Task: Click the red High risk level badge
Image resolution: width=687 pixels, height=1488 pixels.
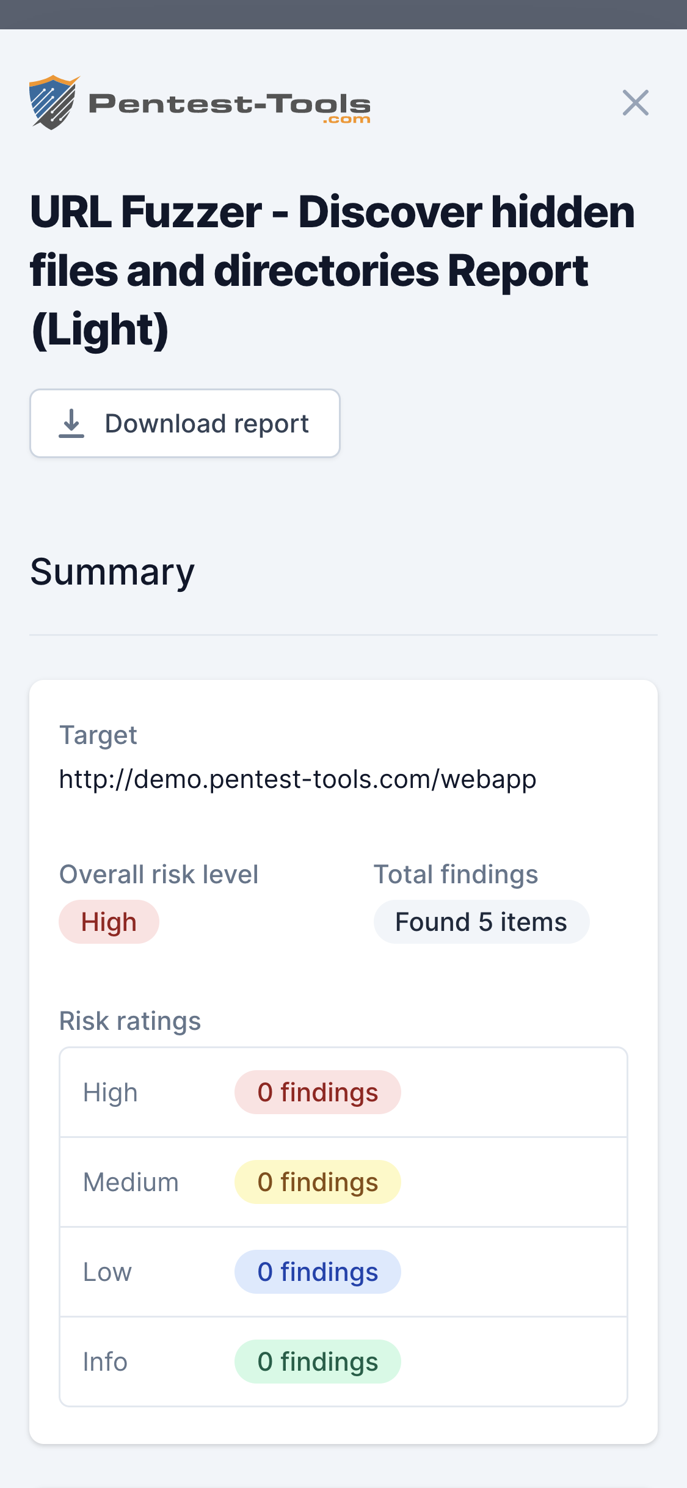Action: (x=109, y=921)
